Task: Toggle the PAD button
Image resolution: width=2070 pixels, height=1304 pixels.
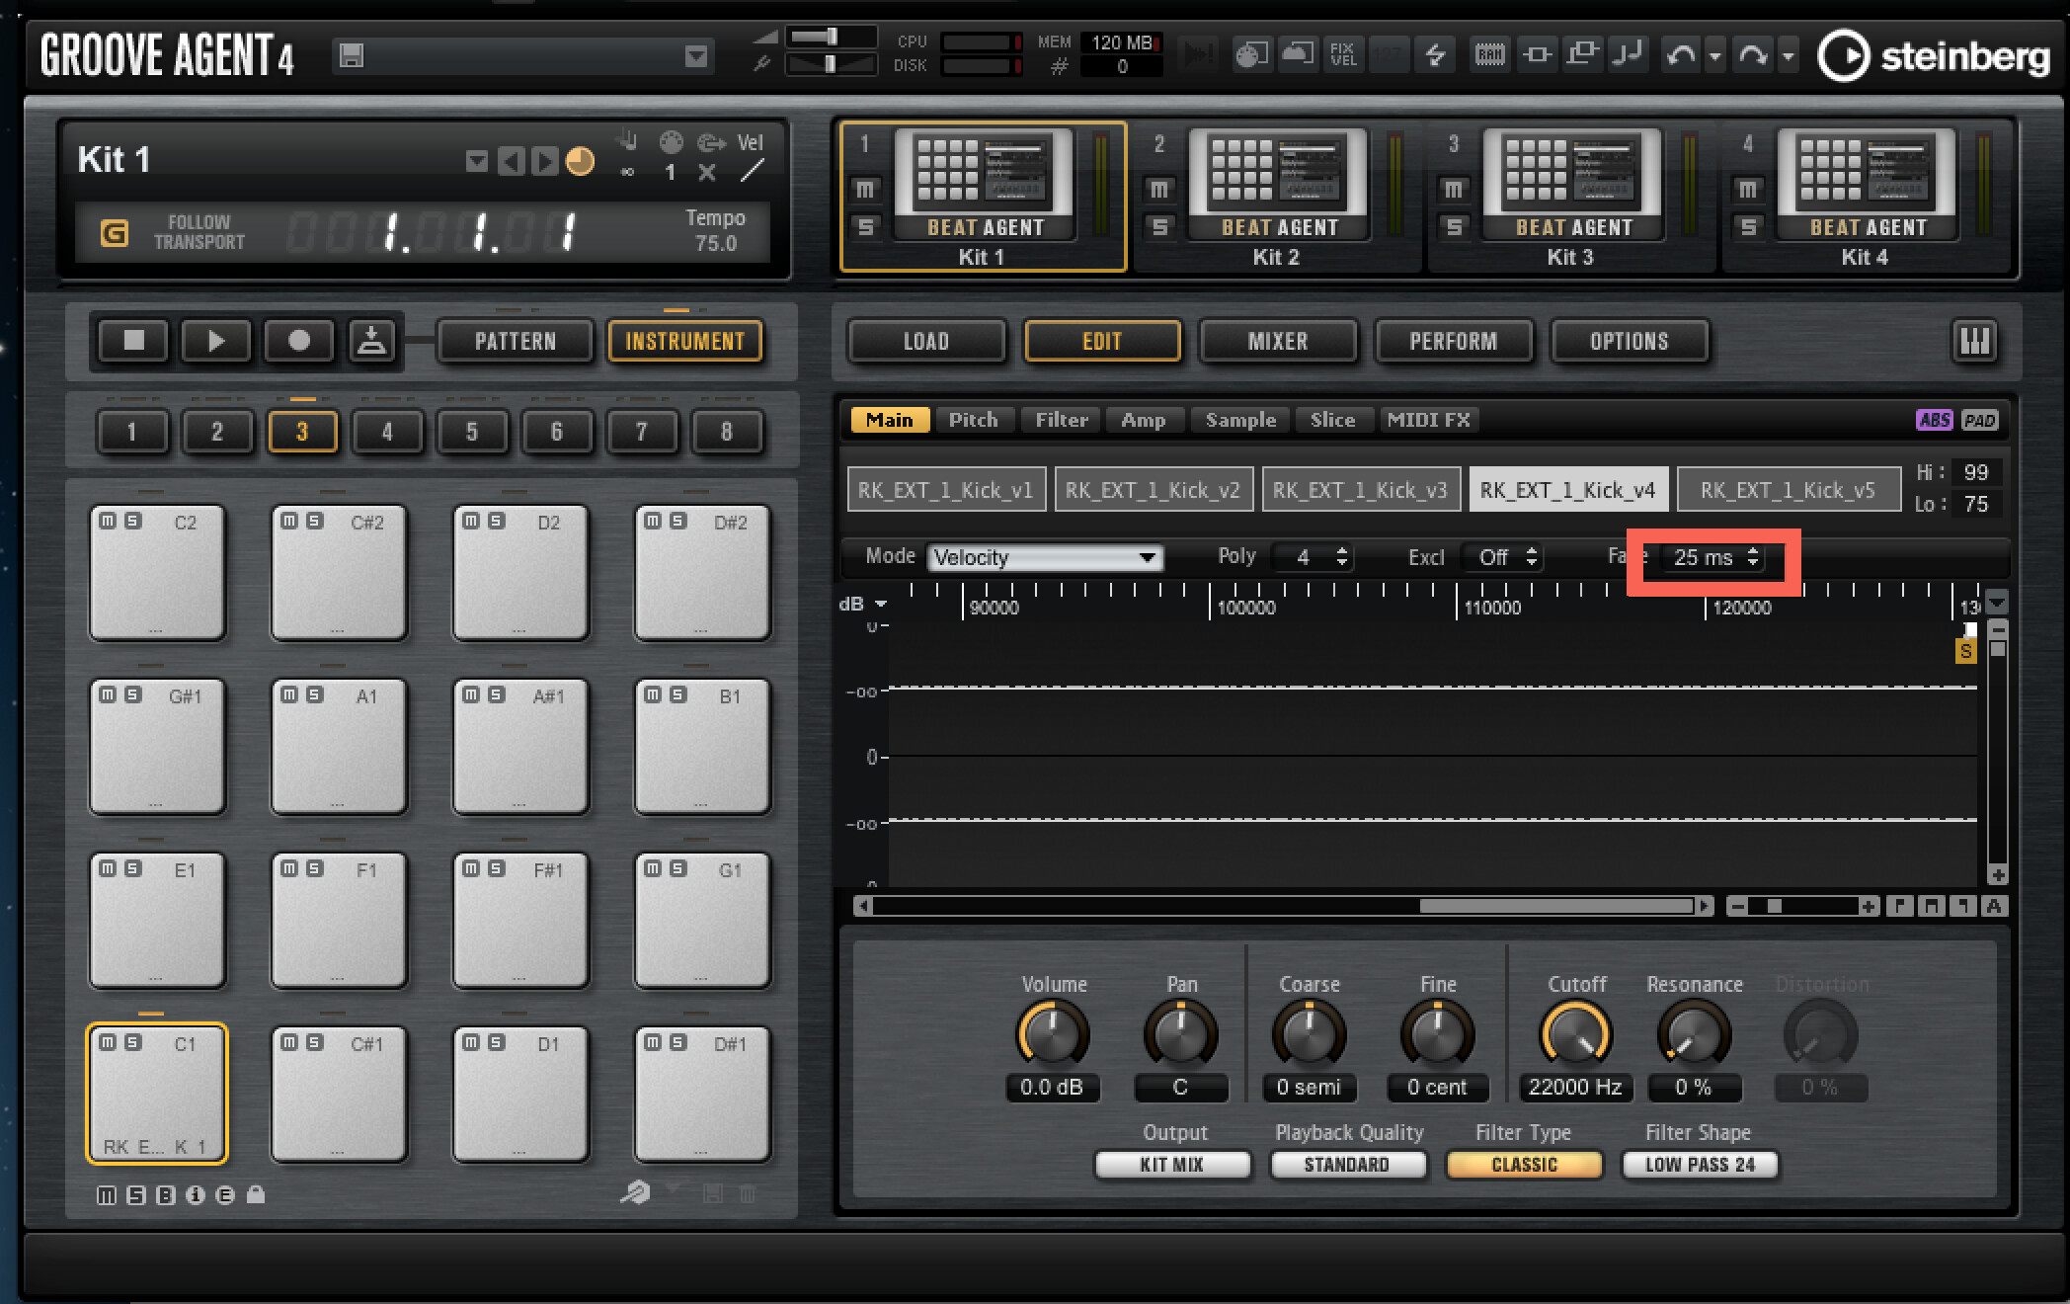Action: [x=1980, y=420]
